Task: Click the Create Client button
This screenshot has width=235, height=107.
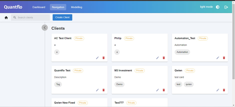Action: [62, 17]
